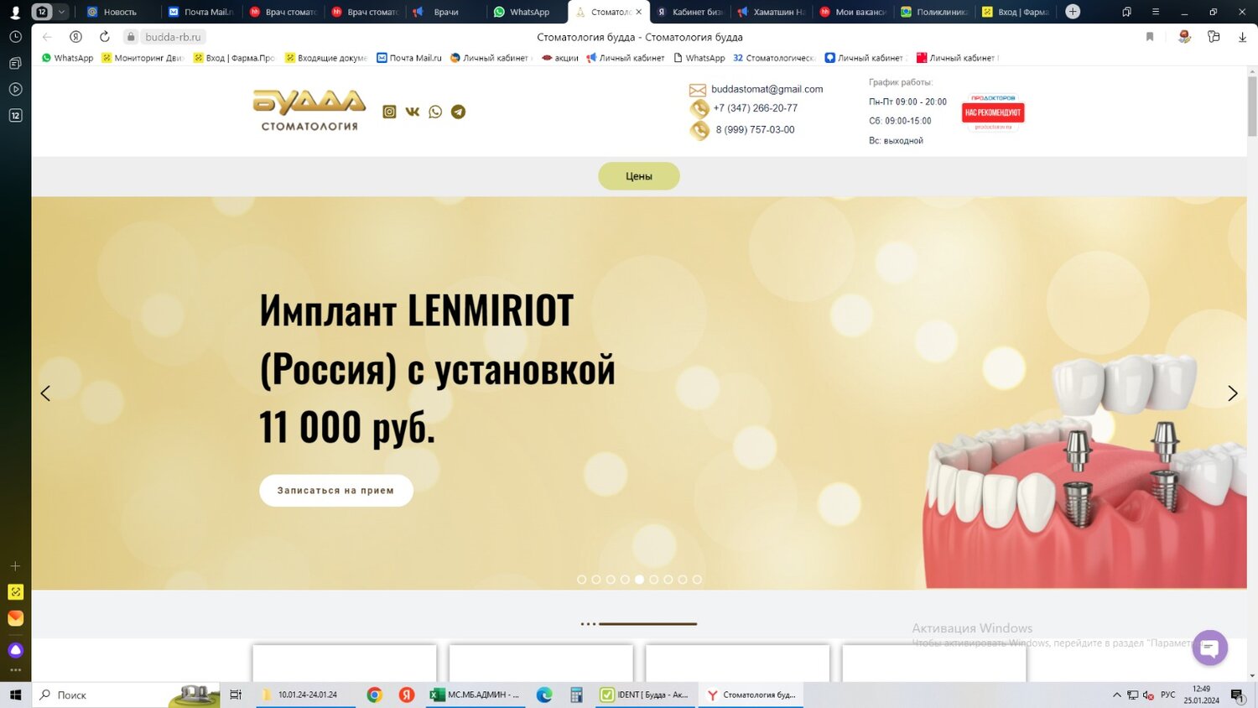Open the Calculator taskbar icon

click(576, 695)
